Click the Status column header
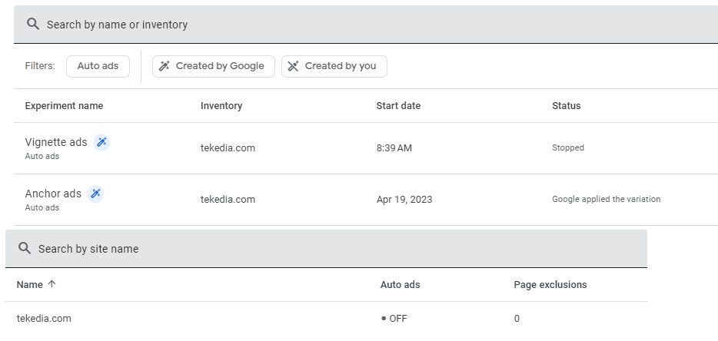Viewport: 718px width, 341px height. 566,106
